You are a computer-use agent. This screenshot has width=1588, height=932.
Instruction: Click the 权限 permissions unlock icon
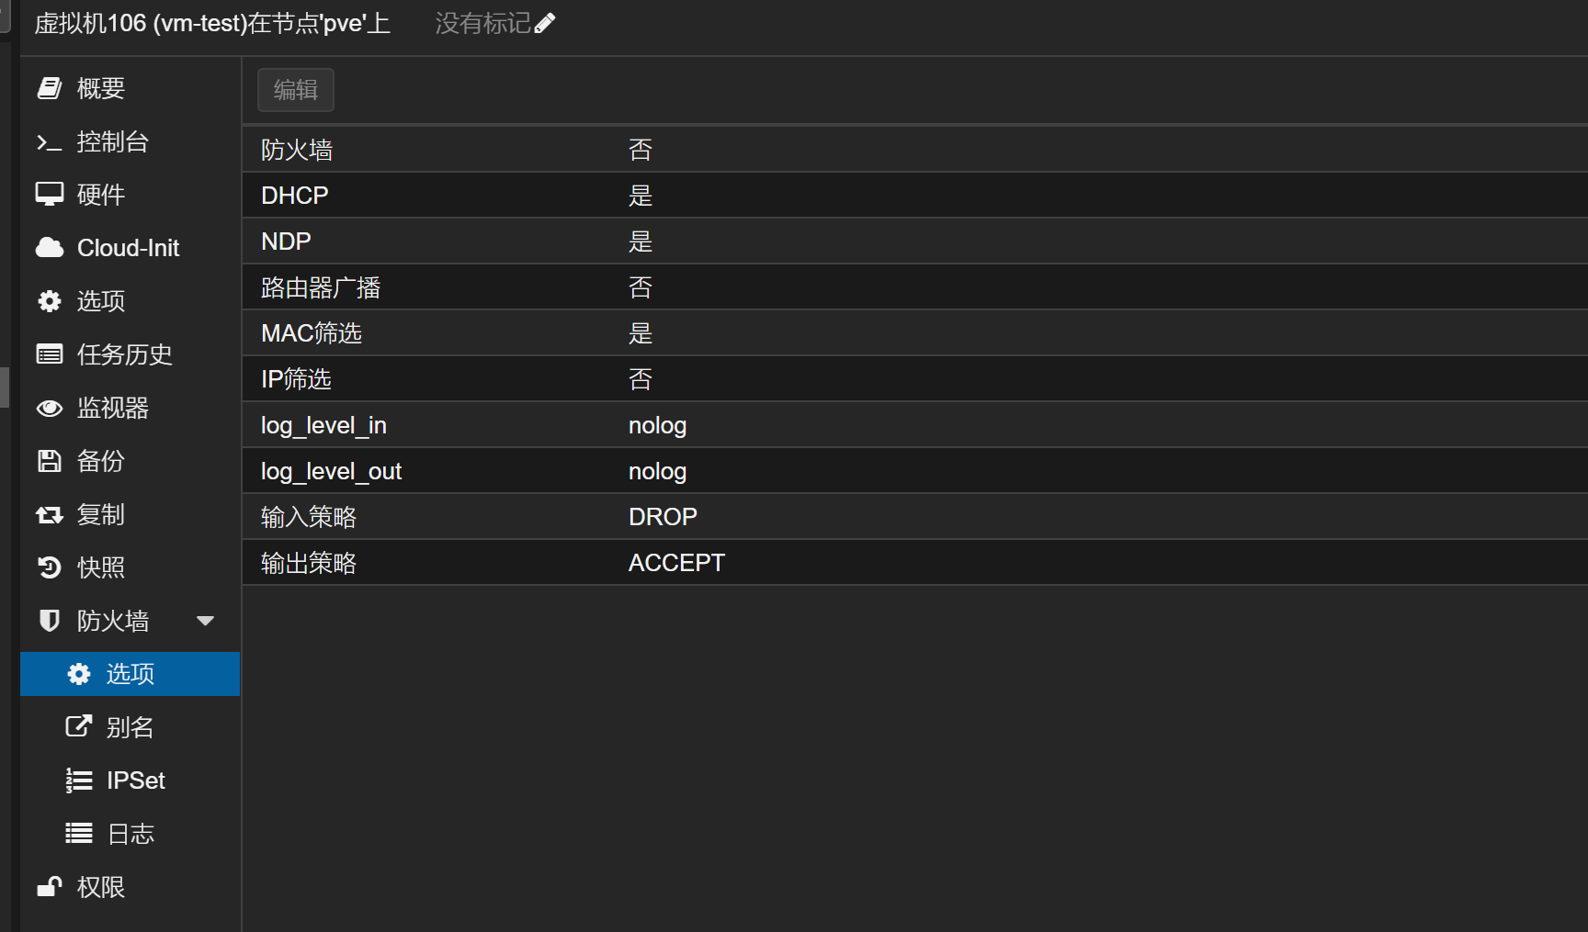[x=50, y=886]
